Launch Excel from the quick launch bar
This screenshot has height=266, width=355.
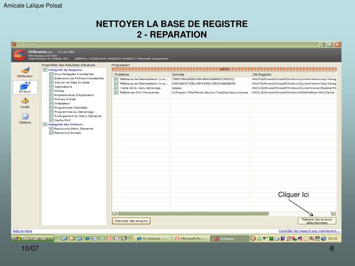[102, 238]
